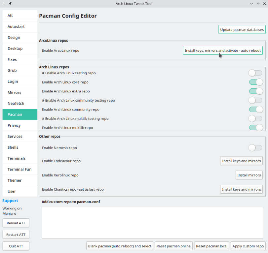This screenshot has width=268, height=253.
Task: Go to the Fixes tab
Action: coord(20,60)
